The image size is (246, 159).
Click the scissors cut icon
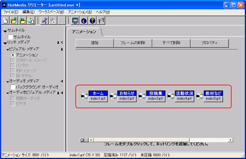tap(45, 20)
